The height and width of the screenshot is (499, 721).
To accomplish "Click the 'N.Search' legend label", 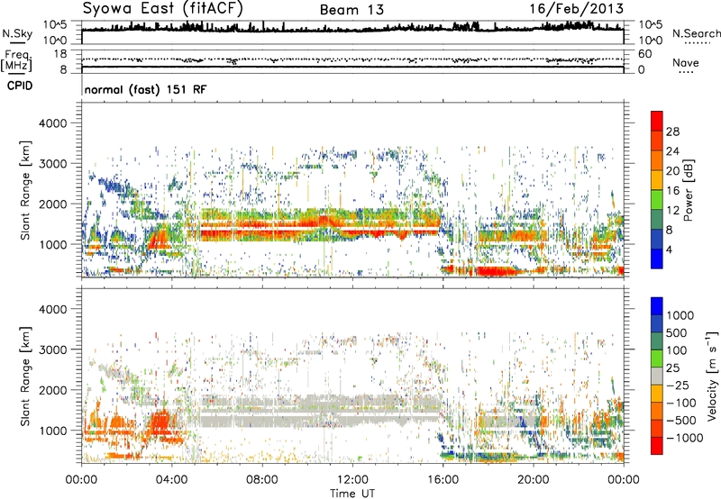I will (x=696, y=33).
